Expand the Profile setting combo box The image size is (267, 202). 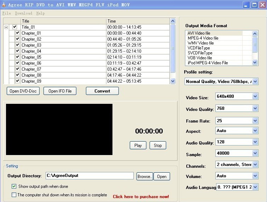[255, 82]
